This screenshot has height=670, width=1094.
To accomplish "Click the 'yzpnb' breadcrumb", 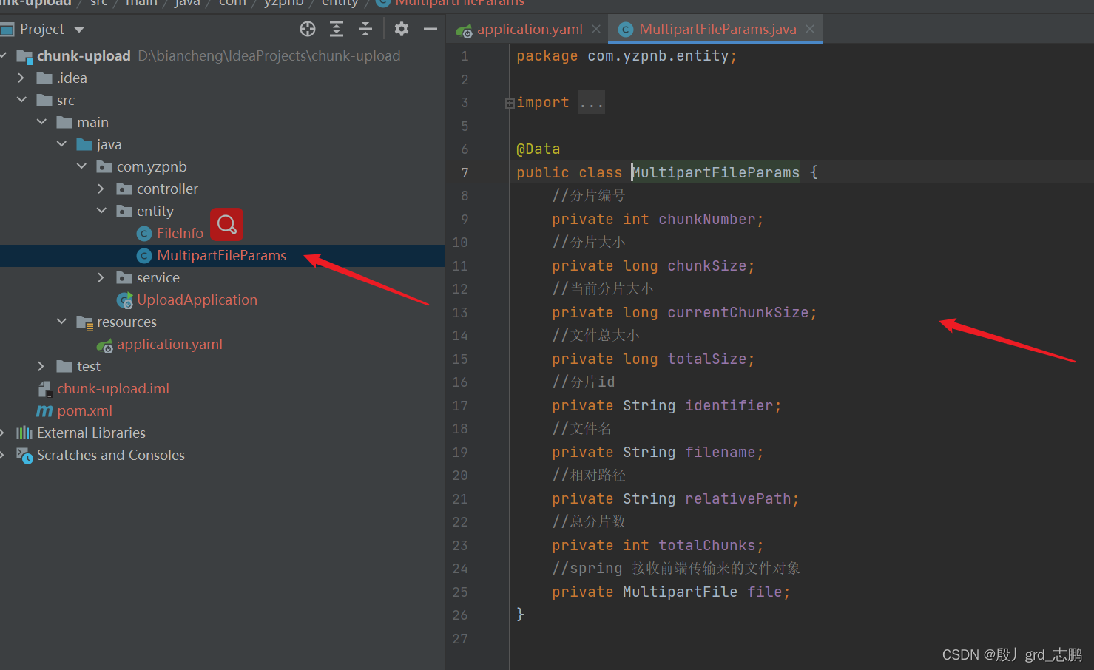I will [284, 4].
